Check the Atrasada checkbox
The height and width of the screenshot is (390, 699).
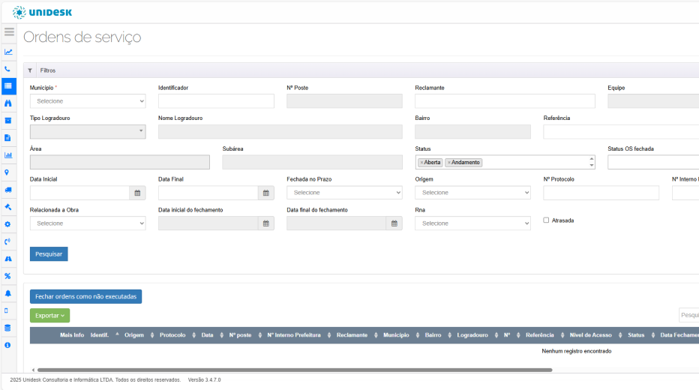pyautogui.click(x=547, y=220)
